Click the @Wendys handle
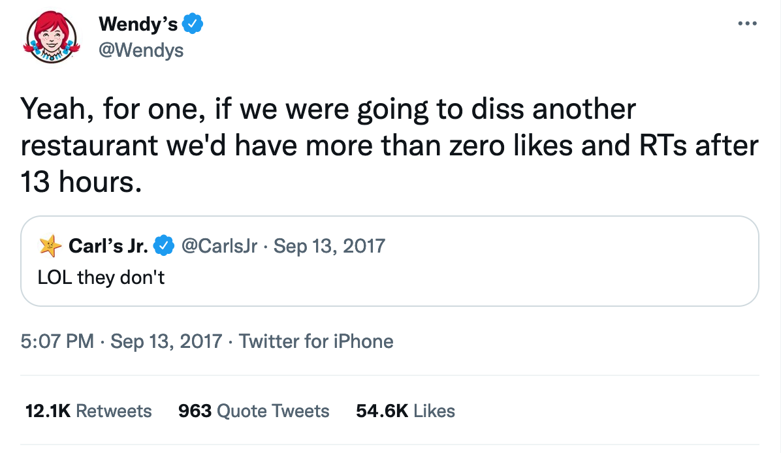This screenshot has width=781, height=453. [x=140, y=50]
